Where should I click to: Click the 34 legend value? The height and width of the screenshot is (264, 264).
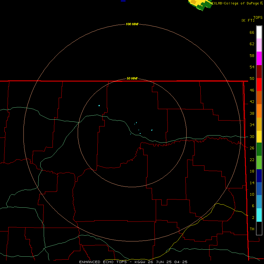(252, 125)
